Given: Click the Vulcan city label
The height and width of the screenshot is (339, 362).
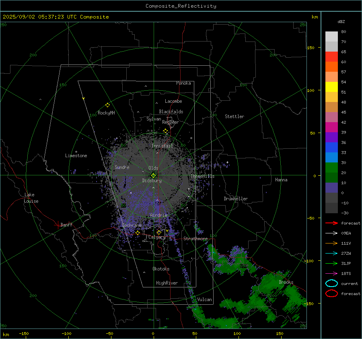Looking at the screenshot, I should click(x=205, y=299).
